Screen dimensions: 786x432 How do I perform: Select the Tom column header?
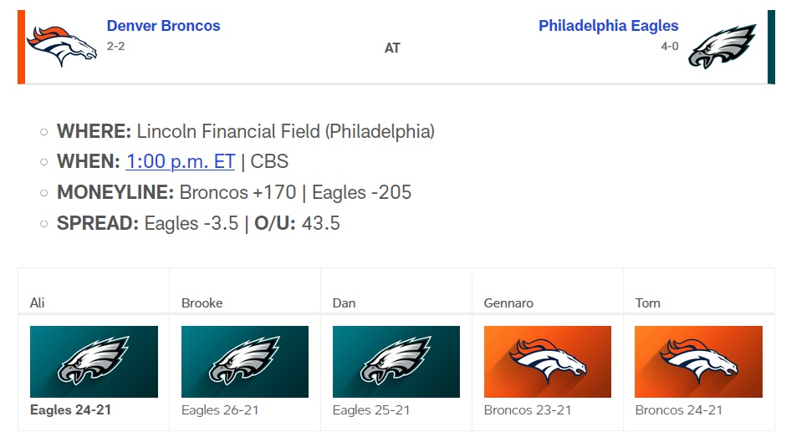click(x=647, y=302)
